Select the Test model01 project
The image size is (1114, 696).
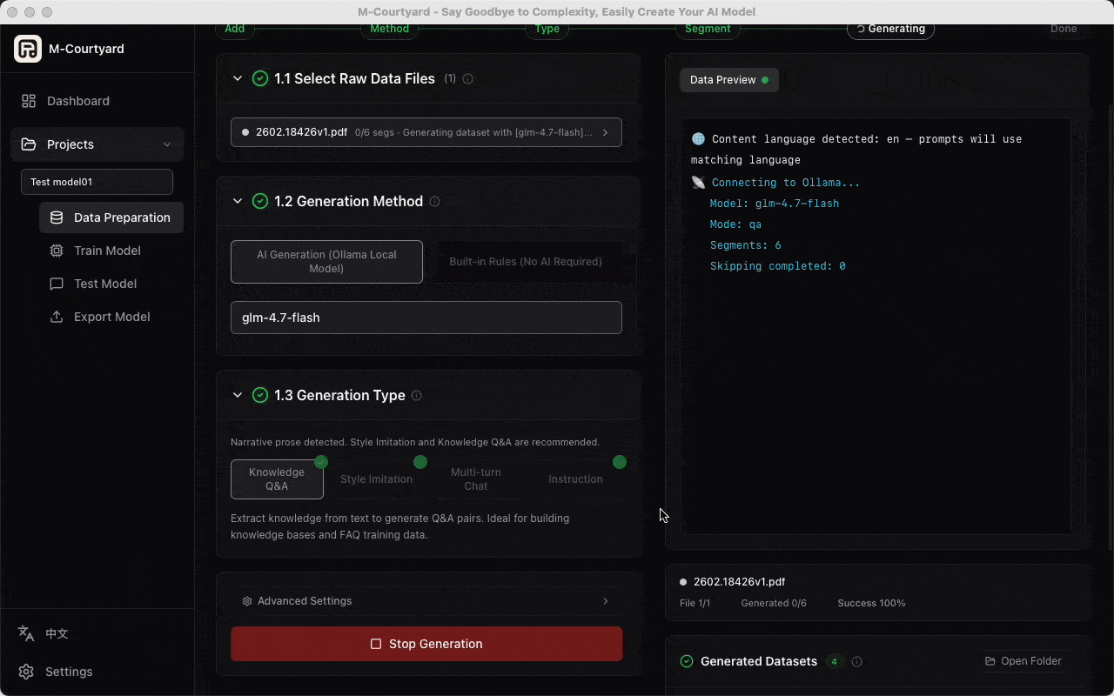[97, 182]
